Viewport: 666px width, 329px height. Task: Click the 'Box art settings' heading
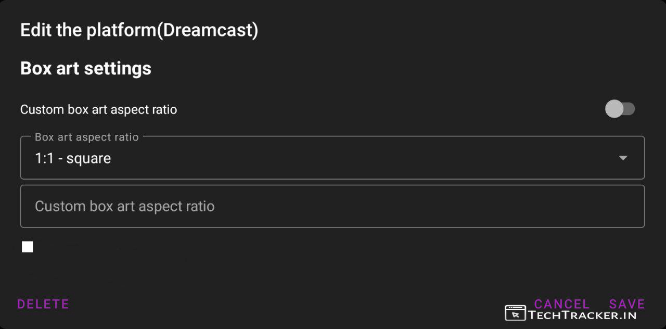[86, 68]
